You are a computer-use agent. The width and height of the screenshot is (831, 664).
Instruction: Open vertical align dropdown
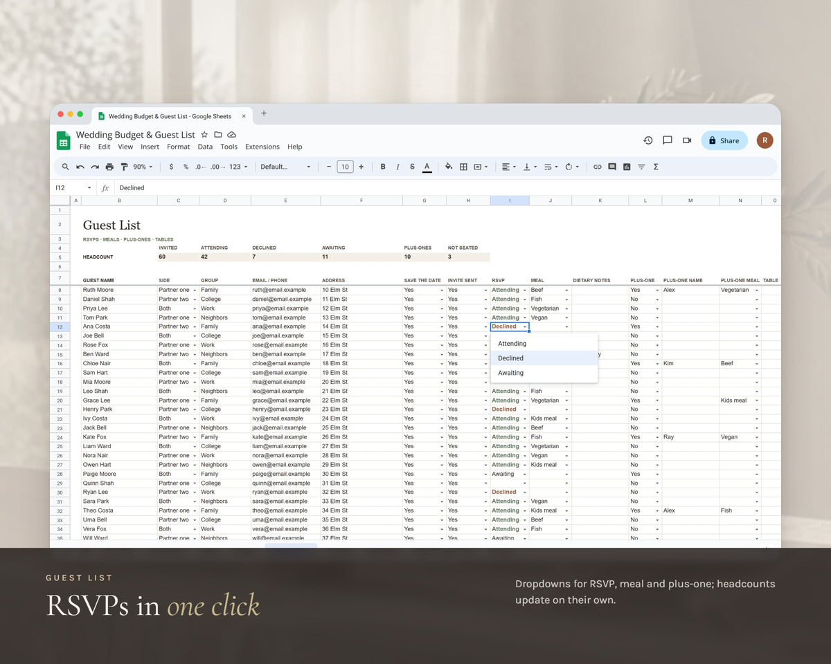[x=530, y=167]
